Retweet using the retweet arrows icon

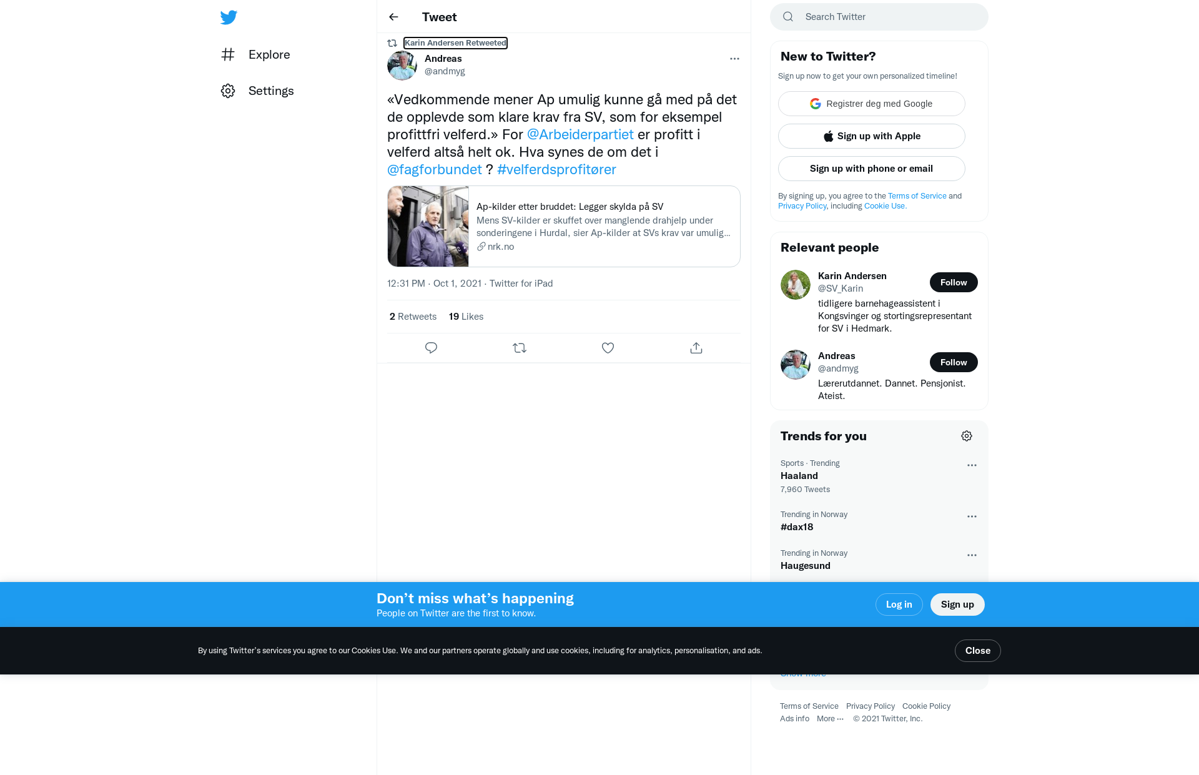pyautogui.click(x=520, y=348)
